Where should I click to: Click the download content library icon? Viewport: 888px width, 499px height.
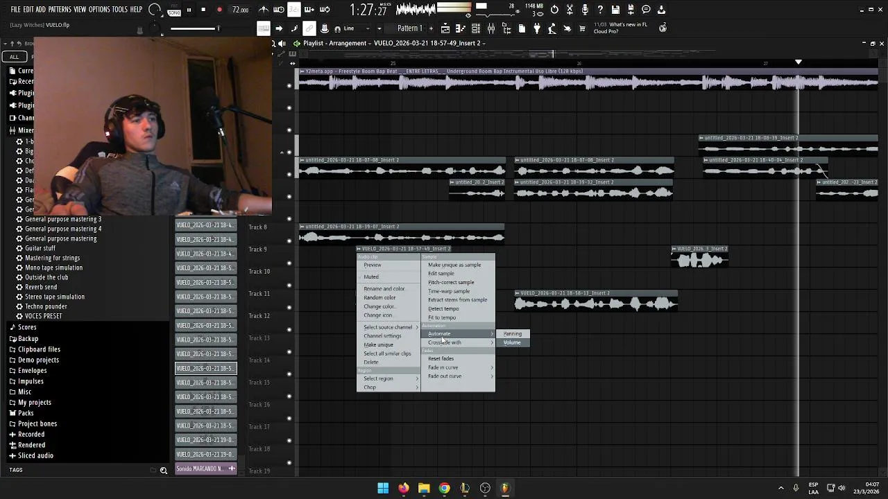point(661,10)
